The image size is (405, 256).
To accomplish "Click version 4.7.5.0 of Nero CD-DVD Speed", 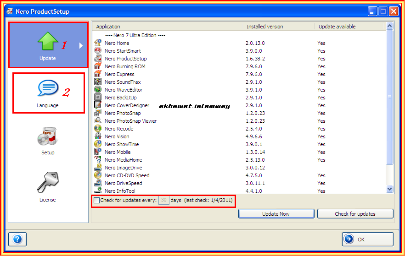I will [x=253, y=175].
